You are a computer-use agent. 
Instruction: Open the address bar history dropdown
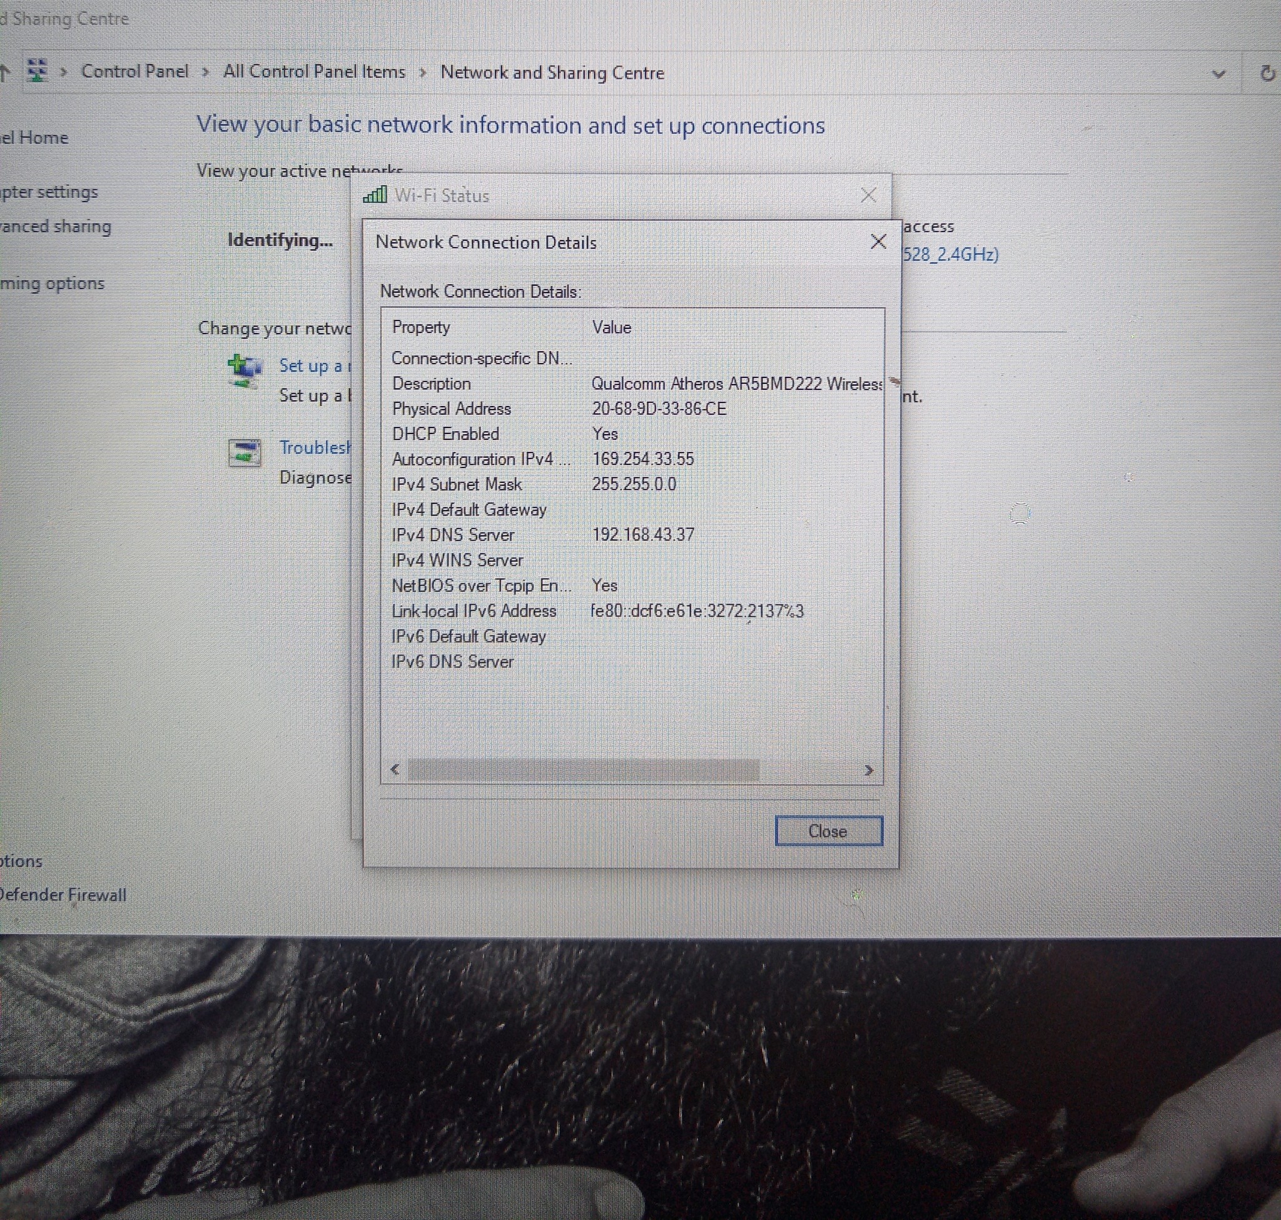click(x=1218, y=74)
